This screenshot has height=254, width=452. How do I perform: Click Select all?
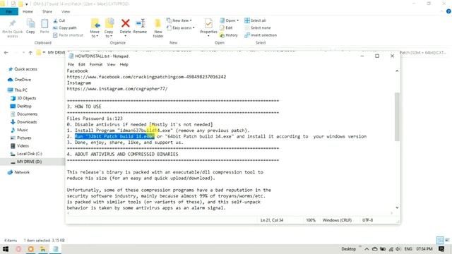(255, 20)
